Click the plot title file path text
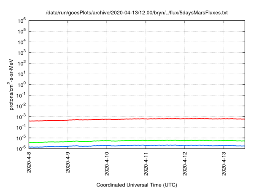Image resolution: width=270 pixels, height=189 pixels. coord(137,13)
